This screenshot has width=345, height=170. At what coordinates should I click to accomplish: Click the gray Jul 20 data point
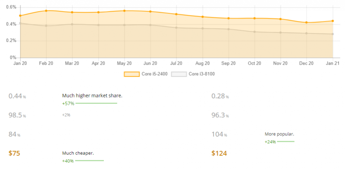[x=176, y=28]
